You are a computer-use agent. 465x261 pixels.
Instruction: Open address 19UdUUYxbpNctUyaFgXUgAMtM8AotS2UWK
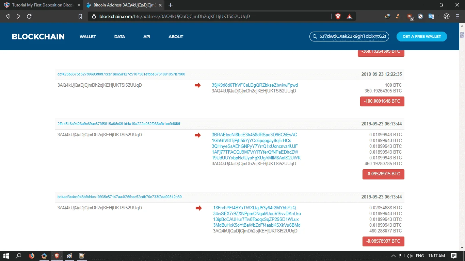pos(256,158)
